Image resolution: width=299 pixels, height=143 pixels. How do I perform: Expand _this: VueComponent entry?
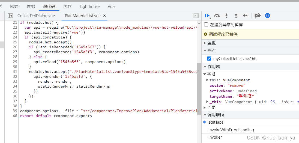coord(207,102)
